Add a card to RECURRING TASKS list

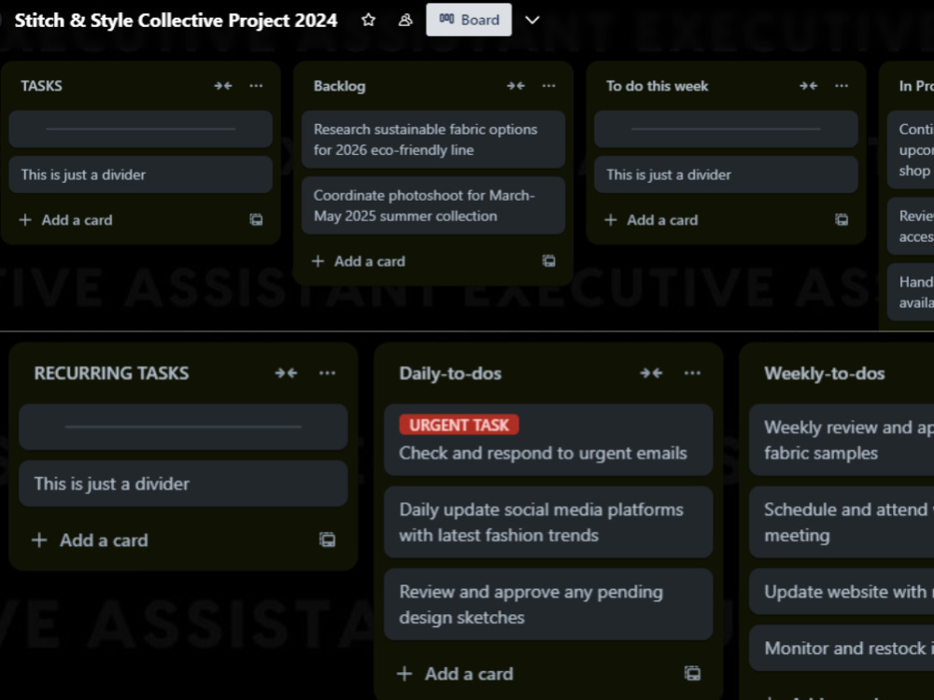[x=90, y=539]
